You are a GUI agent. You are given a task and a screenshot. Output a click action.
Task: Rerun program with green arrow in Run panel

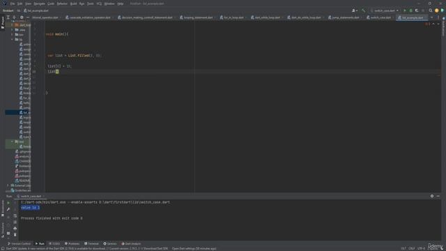8,203
